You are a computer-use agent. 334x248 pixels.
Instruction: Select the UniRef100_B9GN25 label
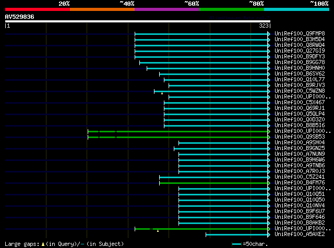click(300, 148)
